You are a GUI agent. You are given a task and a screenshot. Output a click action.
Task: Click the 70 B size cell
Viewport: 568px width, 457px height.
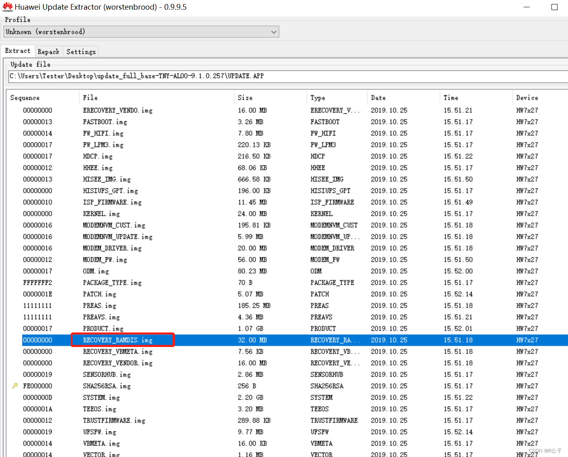pos(245,283)
